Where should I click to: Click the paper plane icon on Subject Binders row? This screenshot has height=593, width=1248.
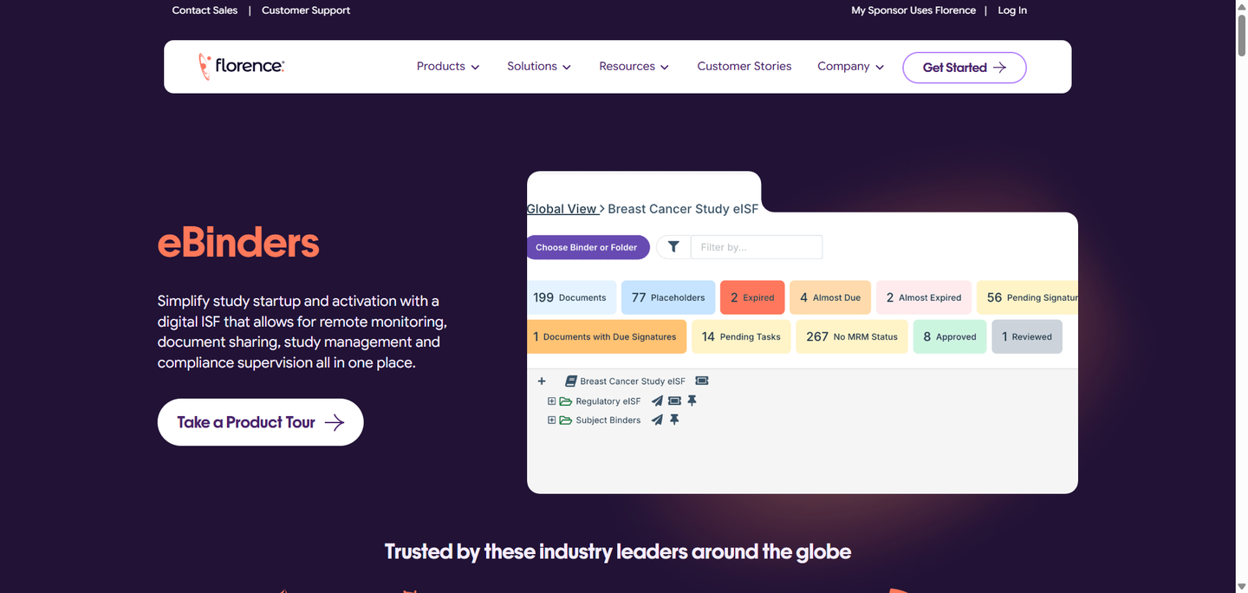click(x=657, y=420)
